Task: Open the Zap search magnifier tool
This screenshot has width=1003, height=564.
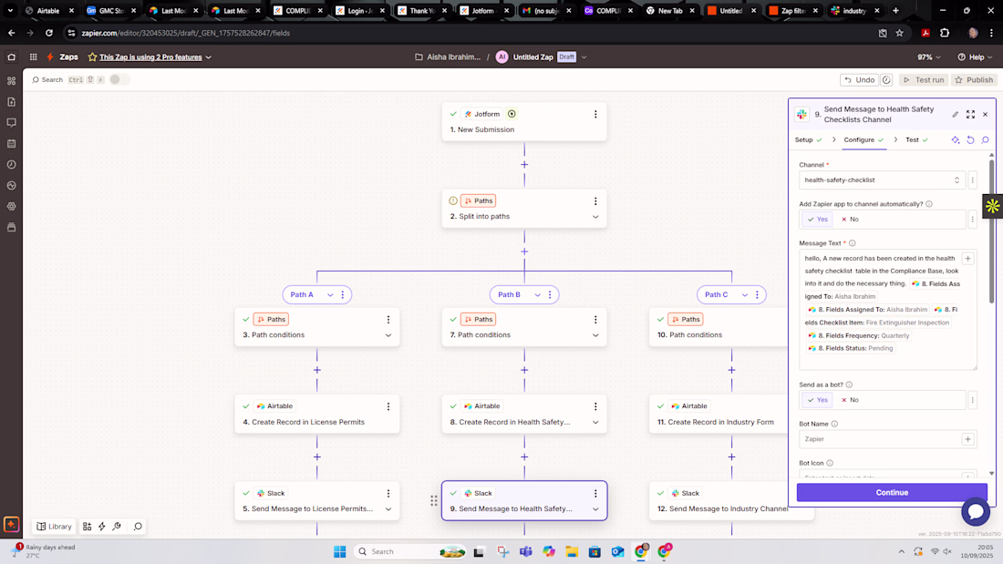Action: [x=138, y=527]
